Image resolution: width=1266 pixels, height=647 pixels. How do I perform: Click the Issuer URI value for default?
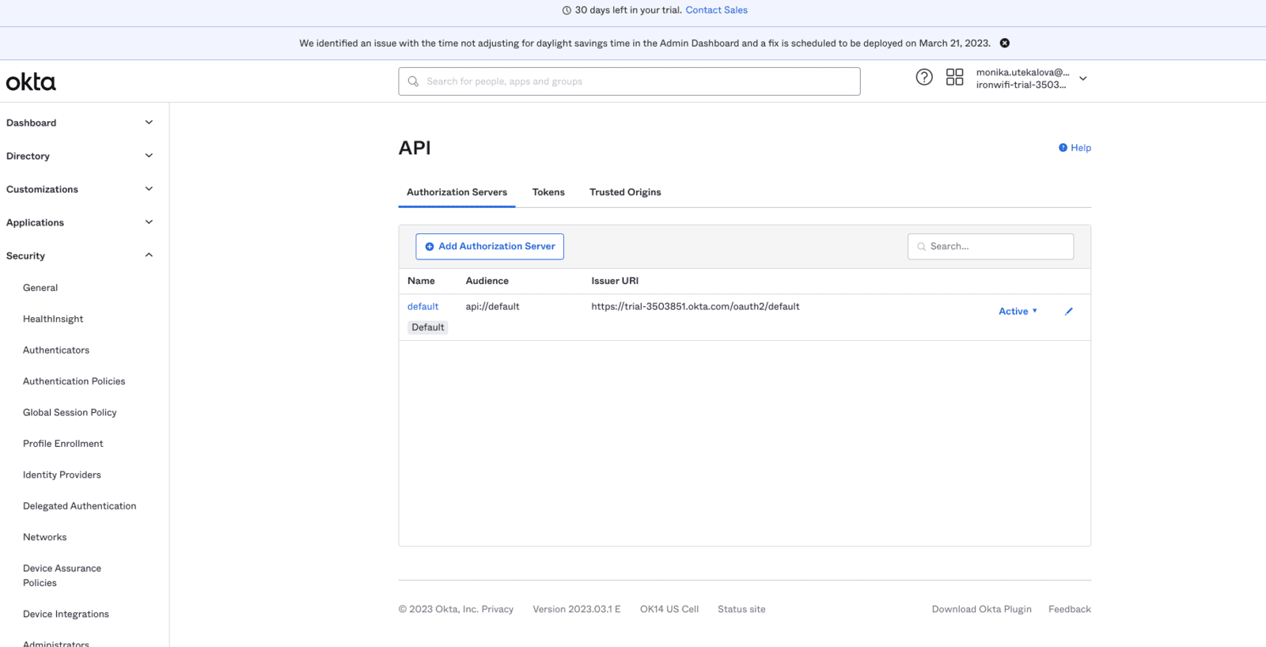[x=696, y=306]
